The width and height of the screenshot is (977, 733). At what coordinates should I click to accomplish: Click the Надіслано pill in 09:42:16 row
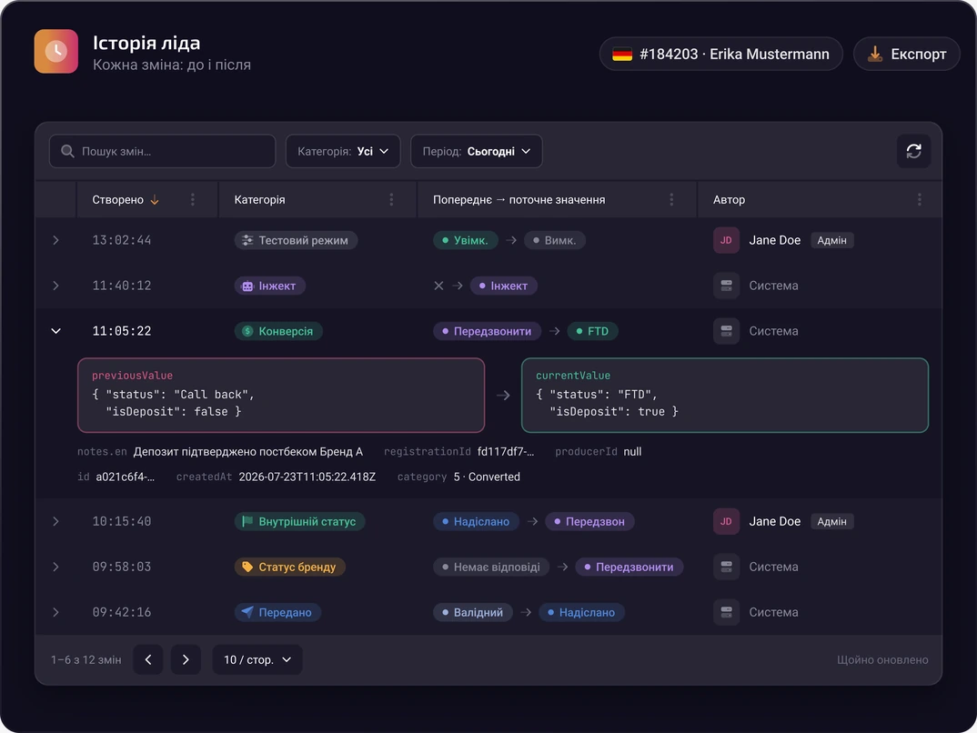click(x=581, y=612)
